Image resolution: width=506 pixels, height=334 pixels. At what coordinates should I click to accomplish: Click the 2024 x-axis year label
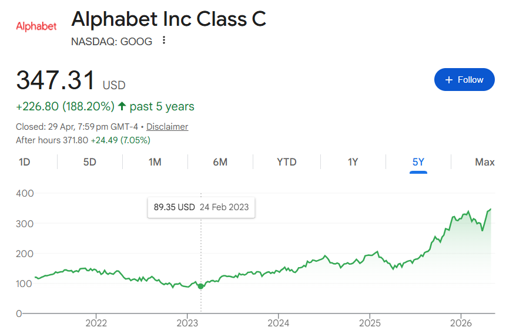(278, 323)
